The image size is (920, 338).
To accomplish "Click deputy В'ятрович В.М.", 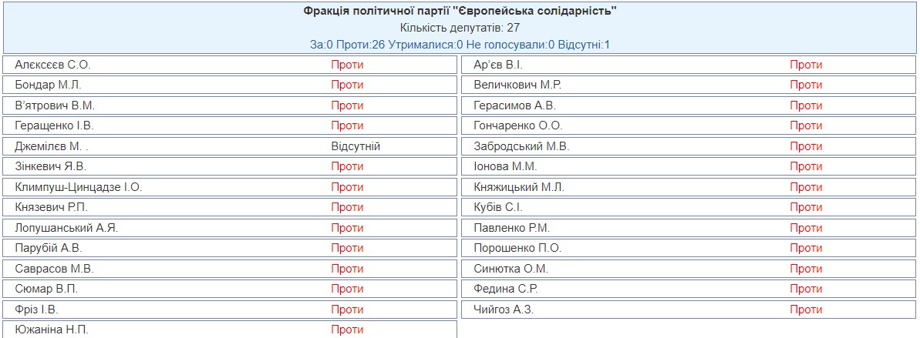I will tap(55, 105).
